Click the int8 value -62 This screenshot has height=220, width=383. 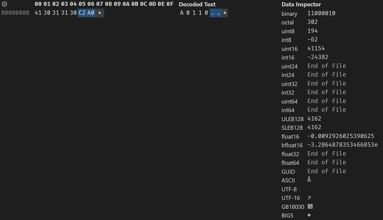coord(312,39)
